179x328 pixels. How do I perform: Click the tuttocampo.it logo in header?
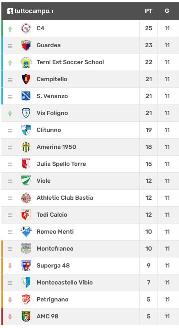(x=30, y=11)
